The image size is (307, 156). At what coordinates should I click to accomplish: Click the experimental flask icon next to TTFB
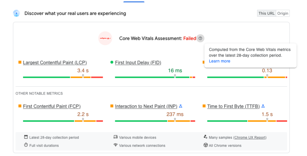coord(263,106)
